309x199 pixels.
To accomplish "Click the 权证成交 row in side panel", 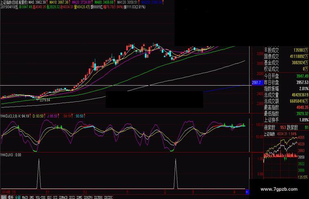I will tap(286, 69).
